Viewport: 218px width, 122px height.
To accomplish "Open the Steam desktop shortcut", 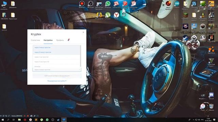I will pos(185,38).
